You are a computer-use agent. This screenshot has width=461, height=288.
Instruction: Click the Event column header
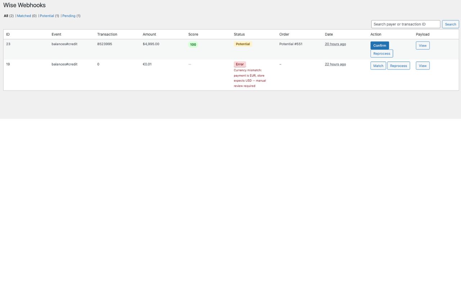56,35
